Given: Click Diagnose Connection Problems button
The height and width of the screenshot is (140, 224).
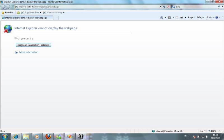Looking at the screenshot, I should [33, 45].
